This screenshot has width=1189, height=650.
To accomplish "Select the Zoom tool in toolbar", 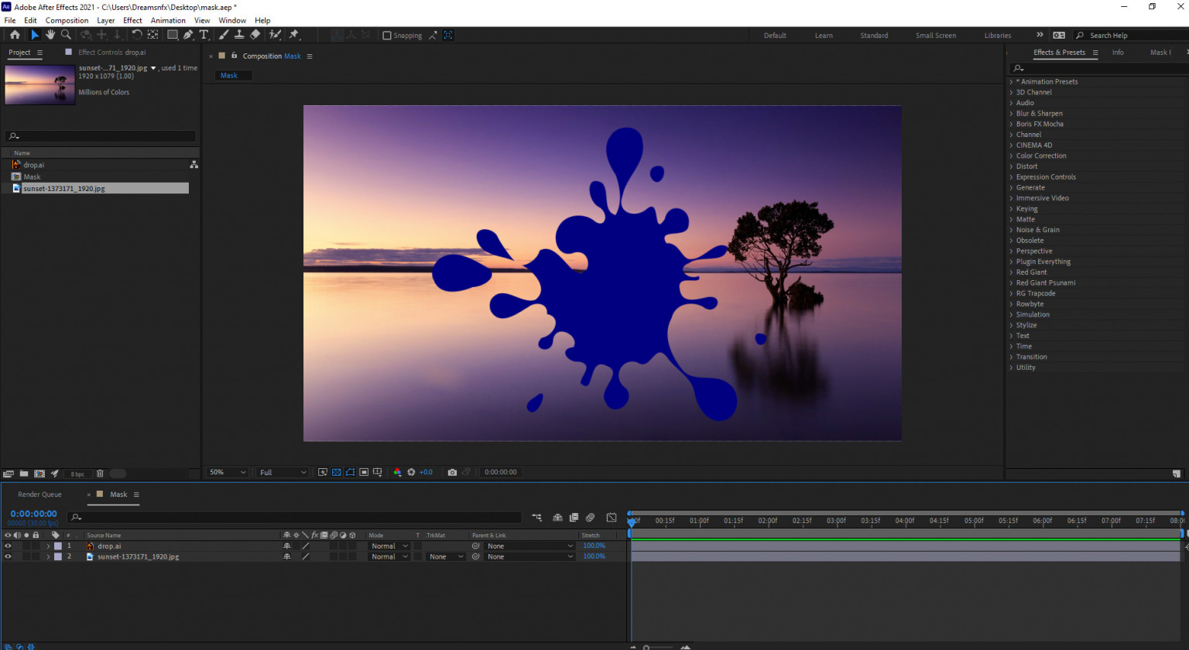I will 66,35.
